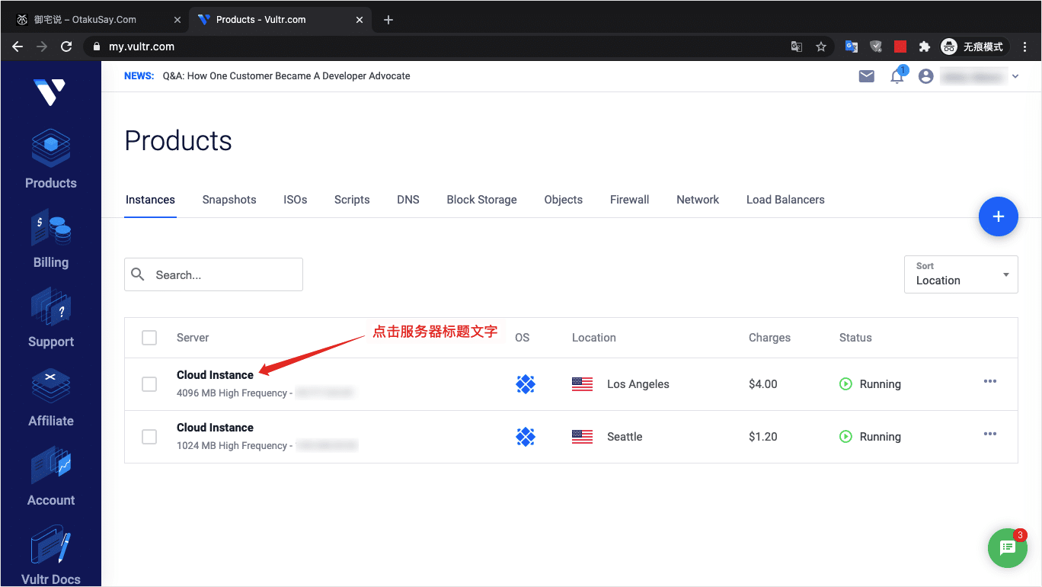The height and width of the screenshot is (587, 1042).
Task: Open more options for Los Angeles server
Action: point(990,381)
